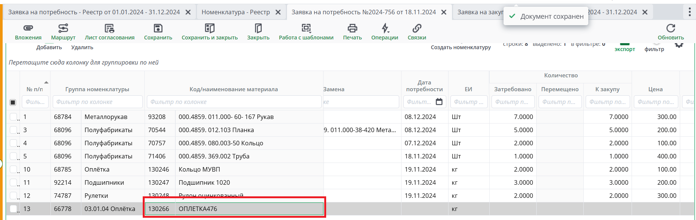Click Создать номенклатуру button

[x=461, y=47]
